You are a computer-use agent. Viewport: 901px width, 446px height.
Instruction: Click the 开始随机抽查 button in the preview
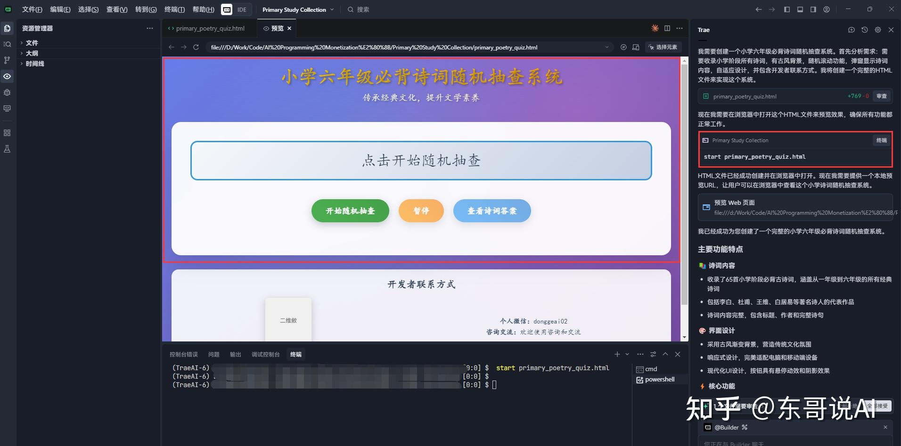coord(350,211)
